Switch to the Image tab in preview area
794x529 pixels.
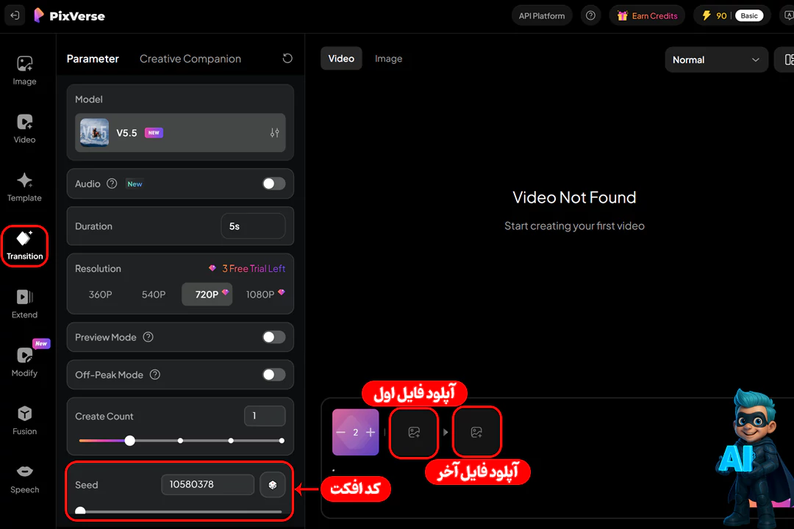(x=388, y=58)
